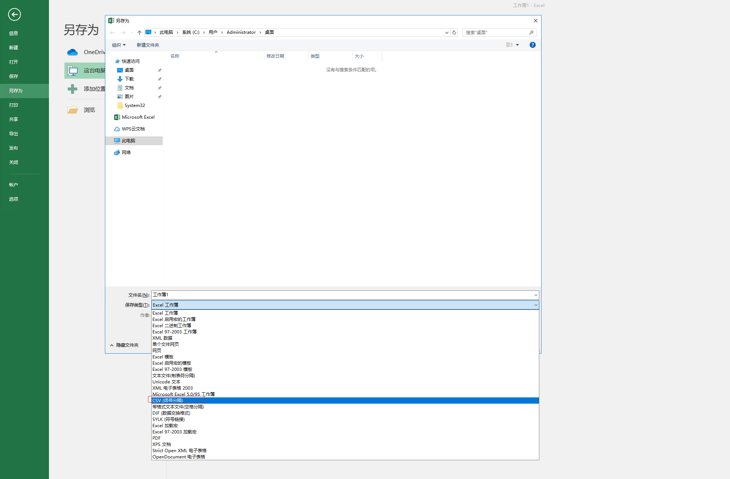Open Share in the backstage menu
This screenshot has width=730, height=479.
24,119
